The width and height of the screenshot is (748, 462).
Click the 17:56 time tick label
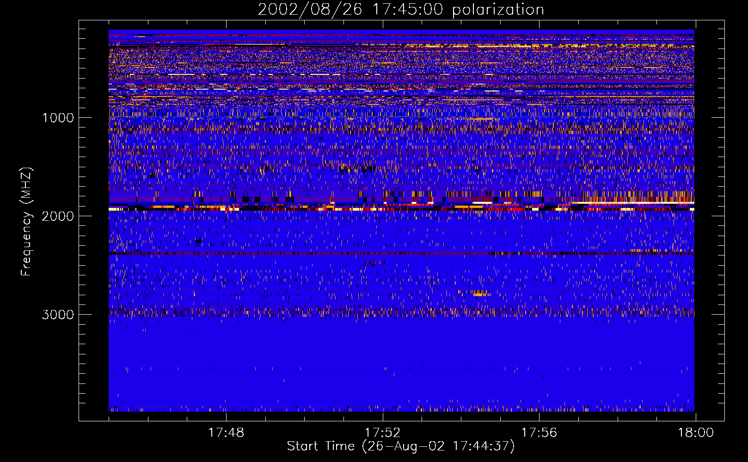coord(539,433)
